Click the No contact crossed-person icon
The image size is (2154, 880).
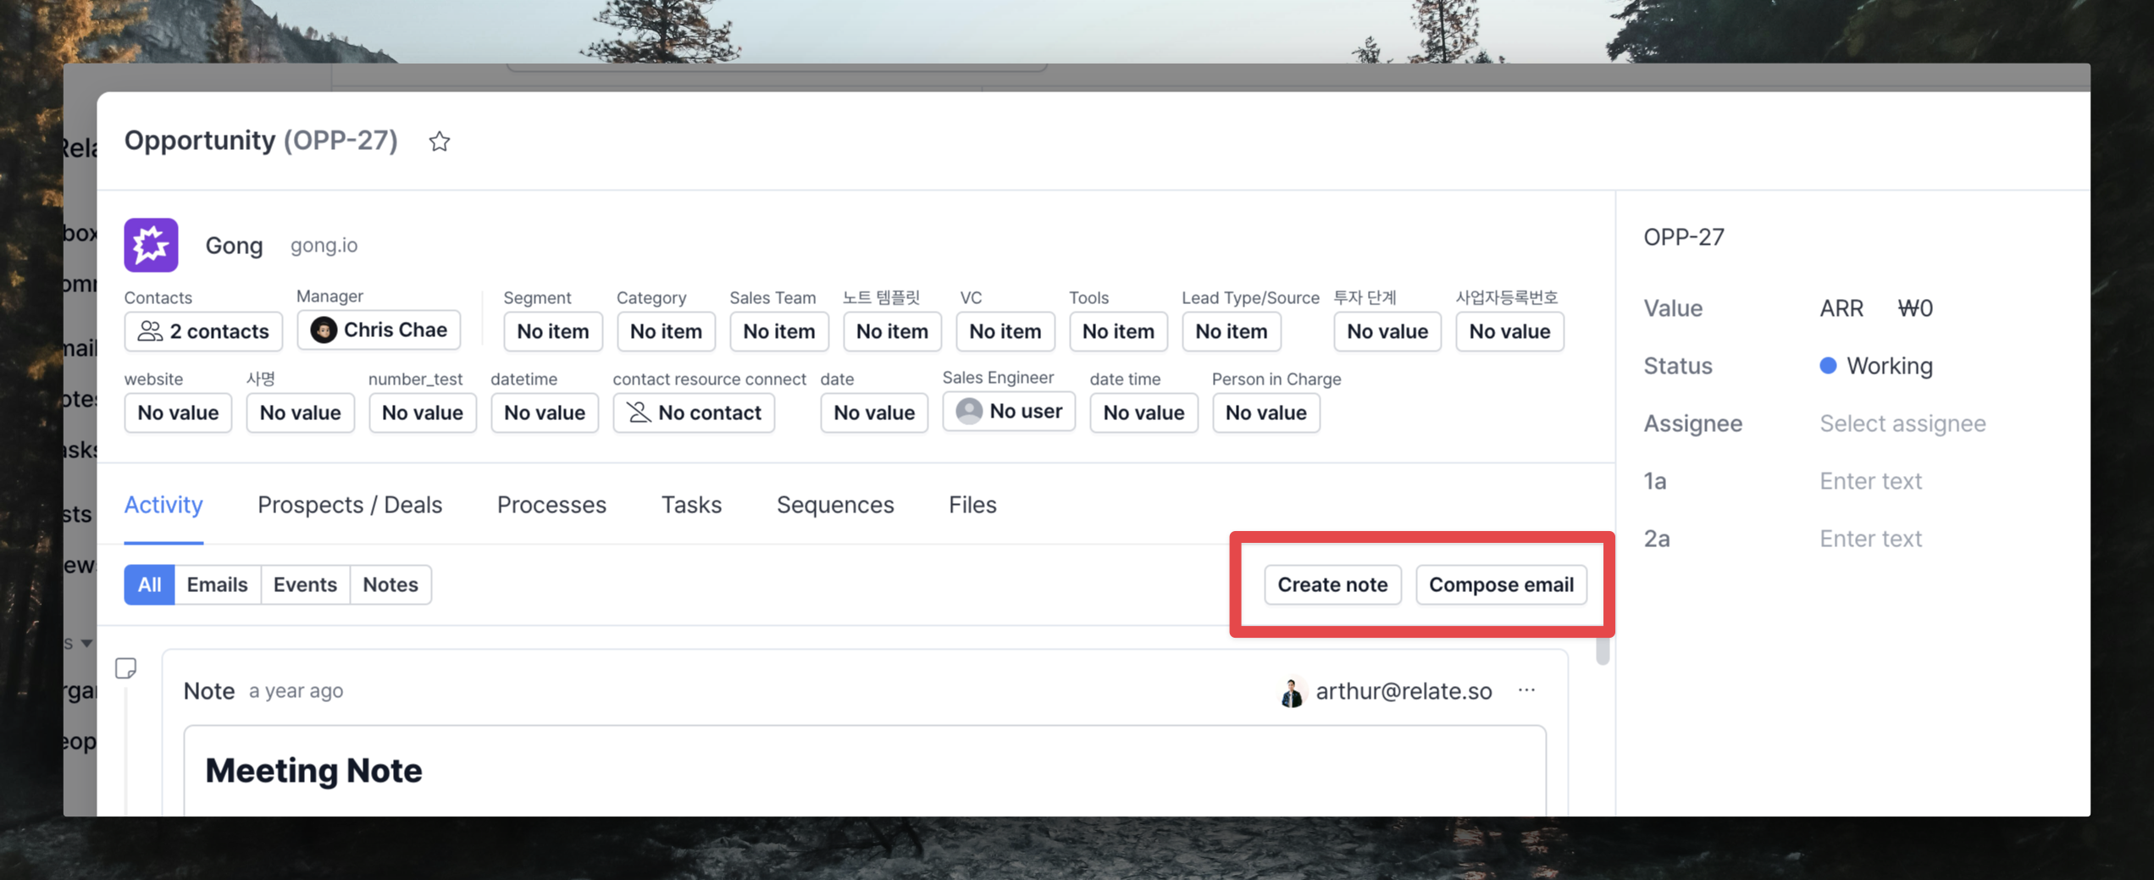tap(639, 412)
